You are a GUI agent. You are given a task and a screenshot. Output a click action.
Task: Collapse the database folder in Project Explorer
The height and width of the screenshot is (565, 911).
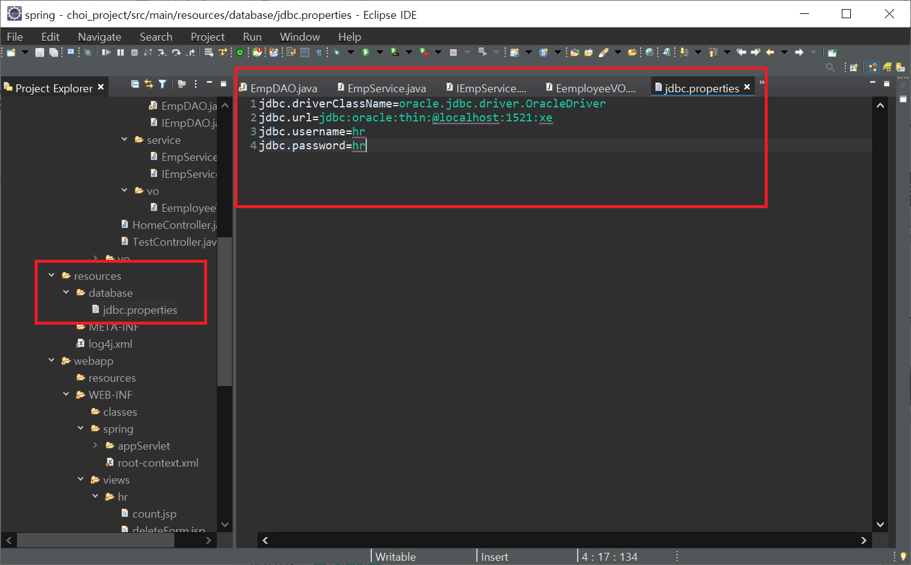coord(66,293)
